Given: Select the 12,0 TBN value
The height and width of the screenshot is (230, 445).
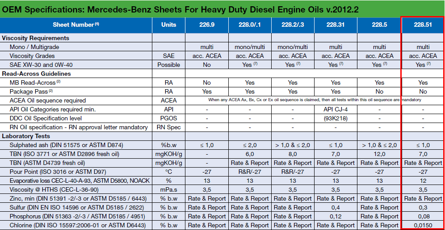Looking at the screenshot, I should pos(379,154).
